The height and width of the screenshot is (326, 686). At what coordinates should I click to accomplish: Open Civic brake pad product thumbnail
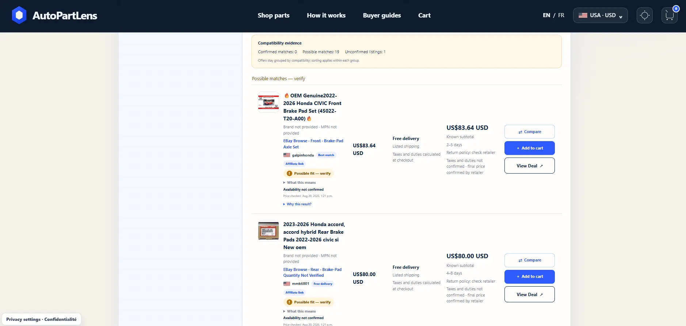tap(268, 102)
